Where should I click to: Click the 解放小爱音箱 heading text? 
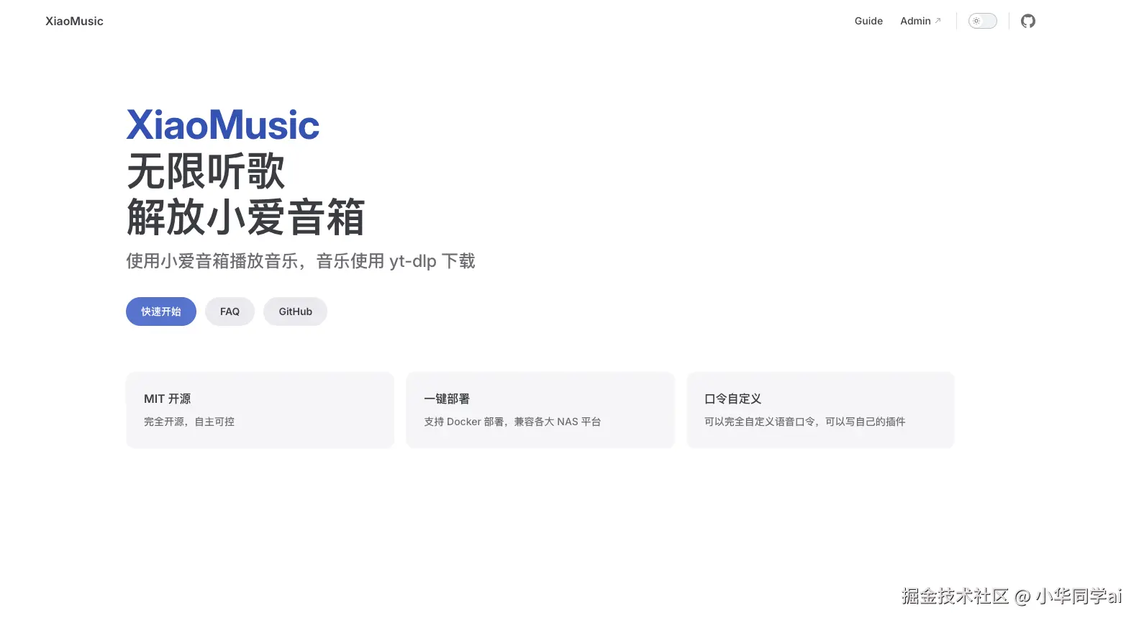[x=246, y=217]
